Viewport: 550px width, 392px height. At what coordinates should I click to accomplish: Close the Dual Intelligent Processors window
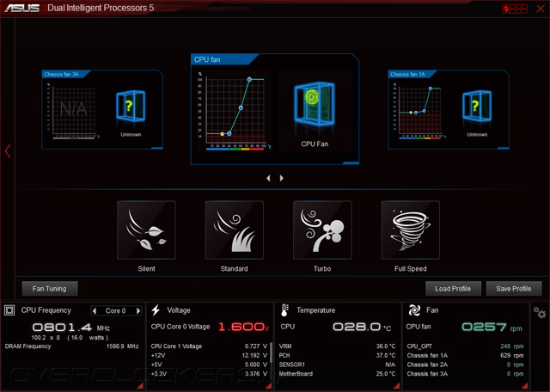[x=541, y=9]
